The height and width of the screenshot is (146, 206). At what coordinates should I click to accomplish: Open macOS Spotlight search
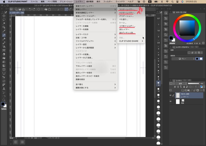[172, 2]
